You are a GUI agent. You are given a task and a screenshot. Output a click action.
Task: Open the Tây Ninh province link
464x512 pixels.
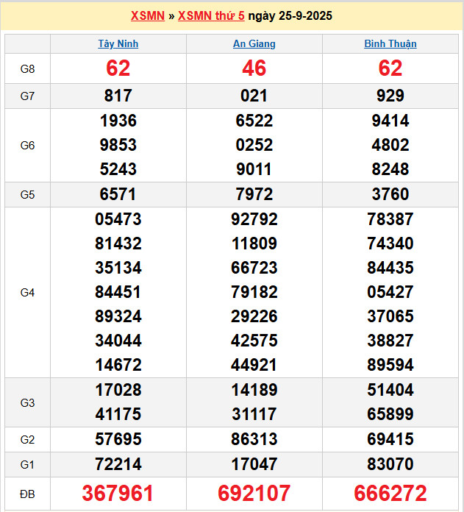click(x=118, y=43)
